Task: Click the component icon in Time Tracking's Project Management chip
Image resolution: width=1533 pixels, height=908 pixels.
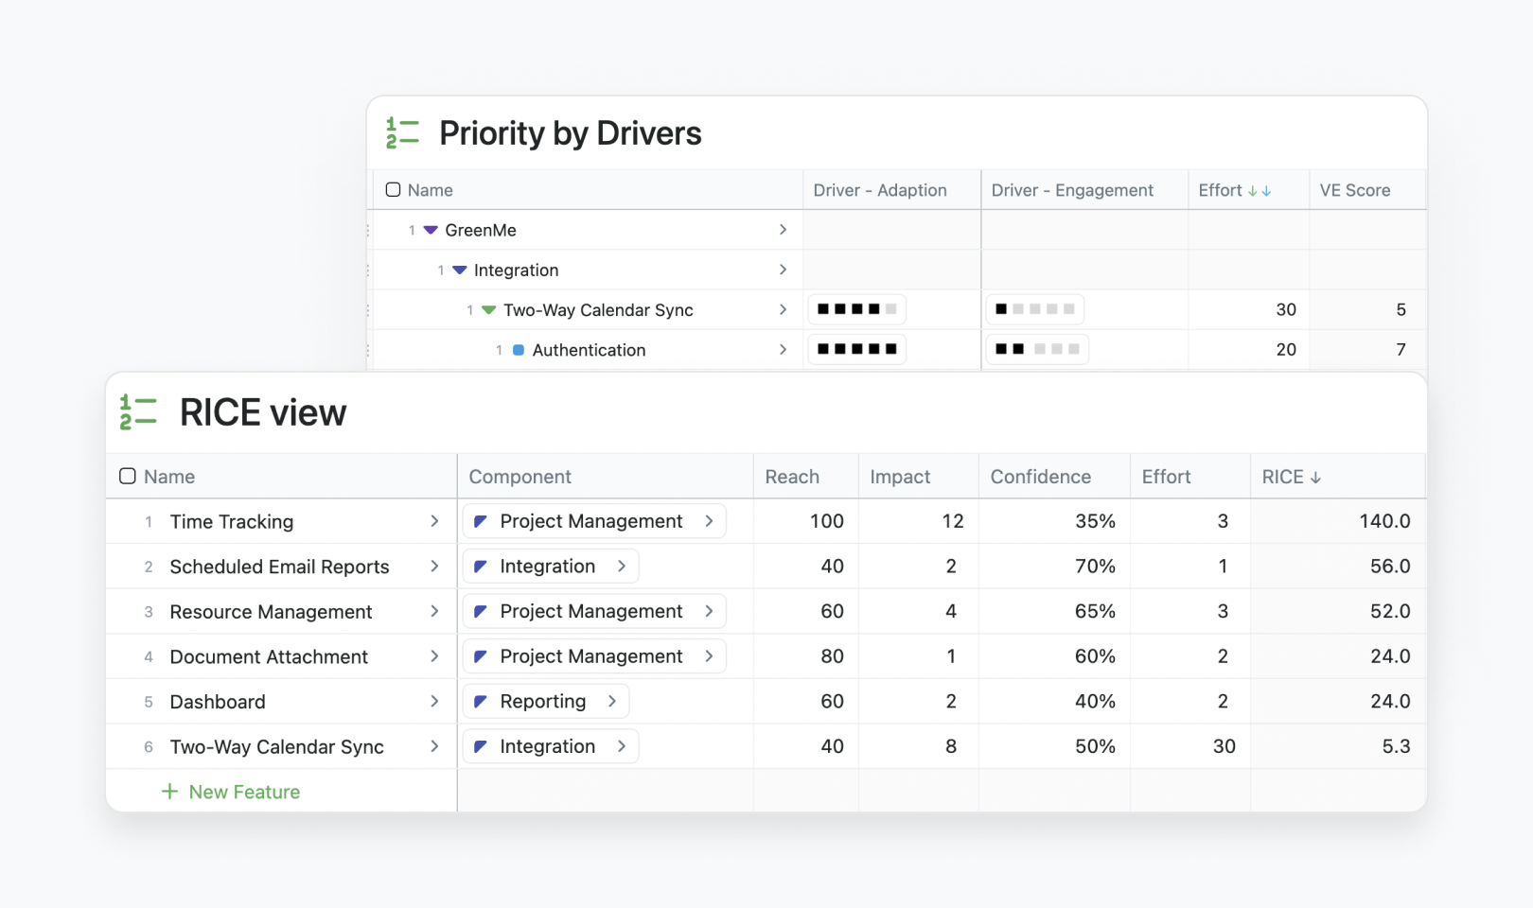Action: point(481,521)
